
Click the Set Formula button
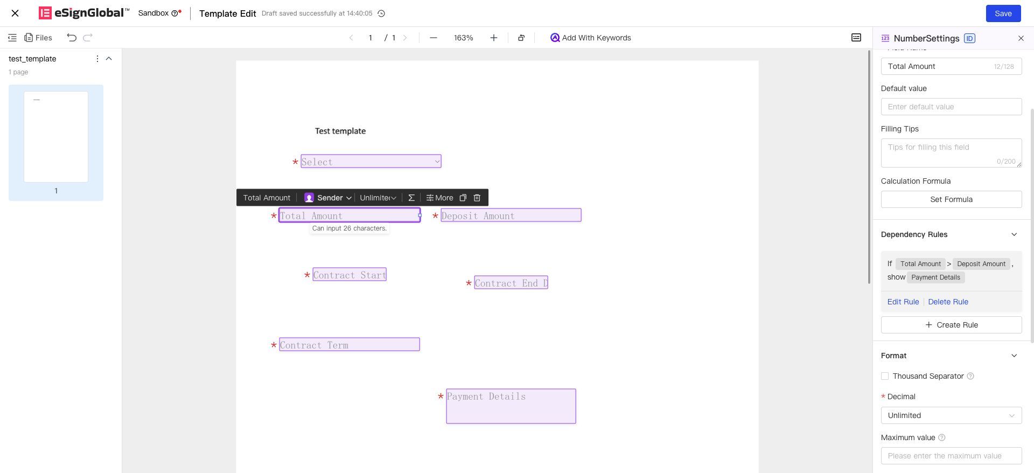(x=951, y=199)
